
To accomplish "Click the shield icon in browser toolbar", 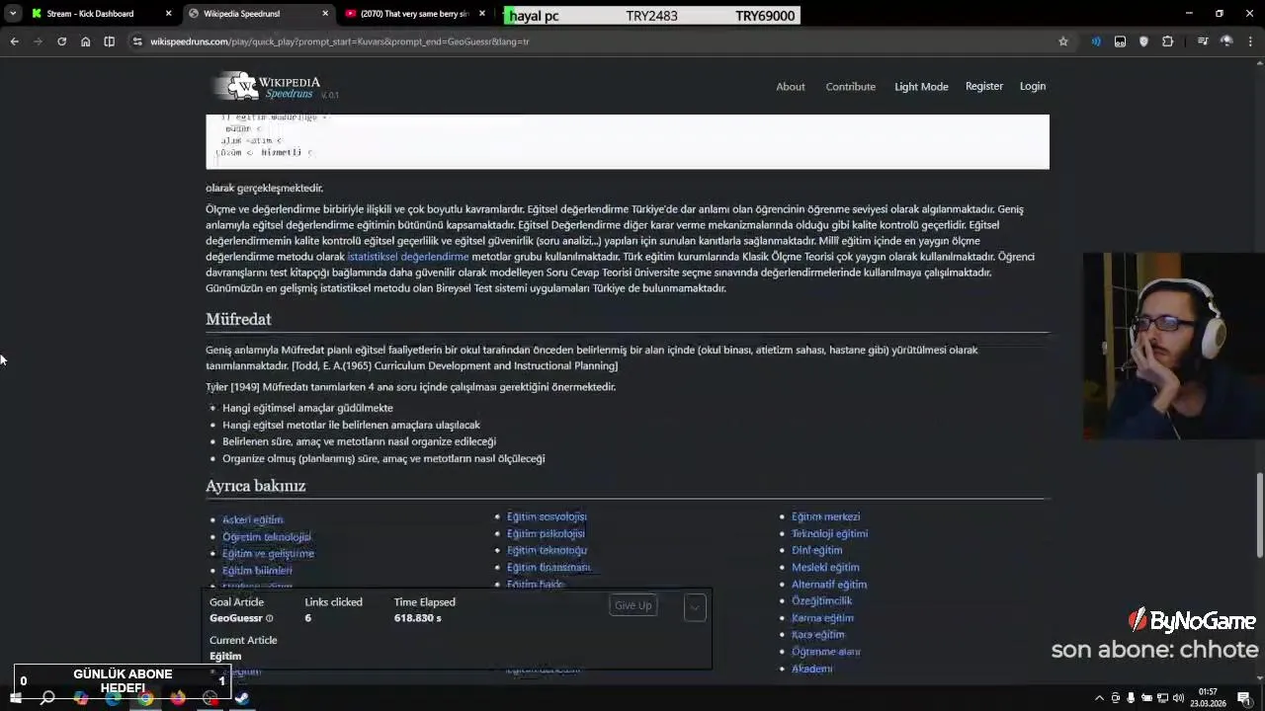I will pyautogui.click(x=1143, y=41).
